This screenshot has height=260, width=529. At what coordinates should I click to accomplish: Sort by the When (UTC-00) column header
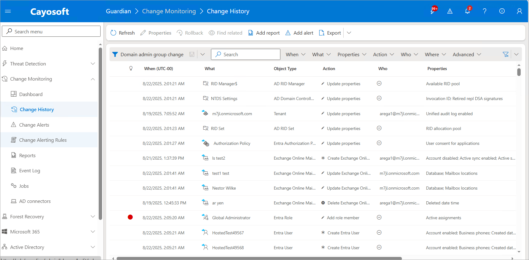(159, 69)
